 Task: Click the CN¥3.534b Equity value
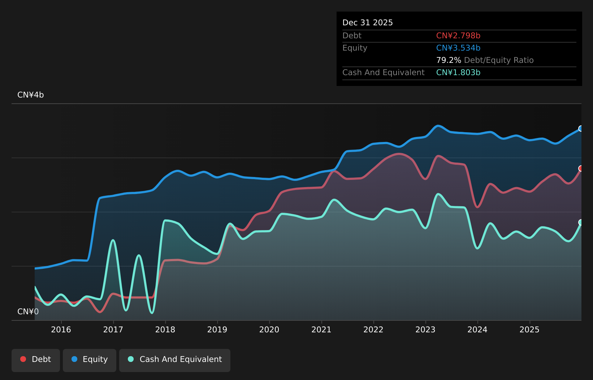coord(458,48)
